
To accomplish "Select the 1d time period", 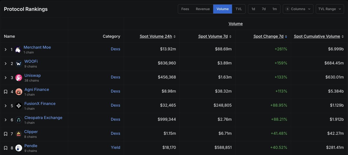I will tap(253, 9).
